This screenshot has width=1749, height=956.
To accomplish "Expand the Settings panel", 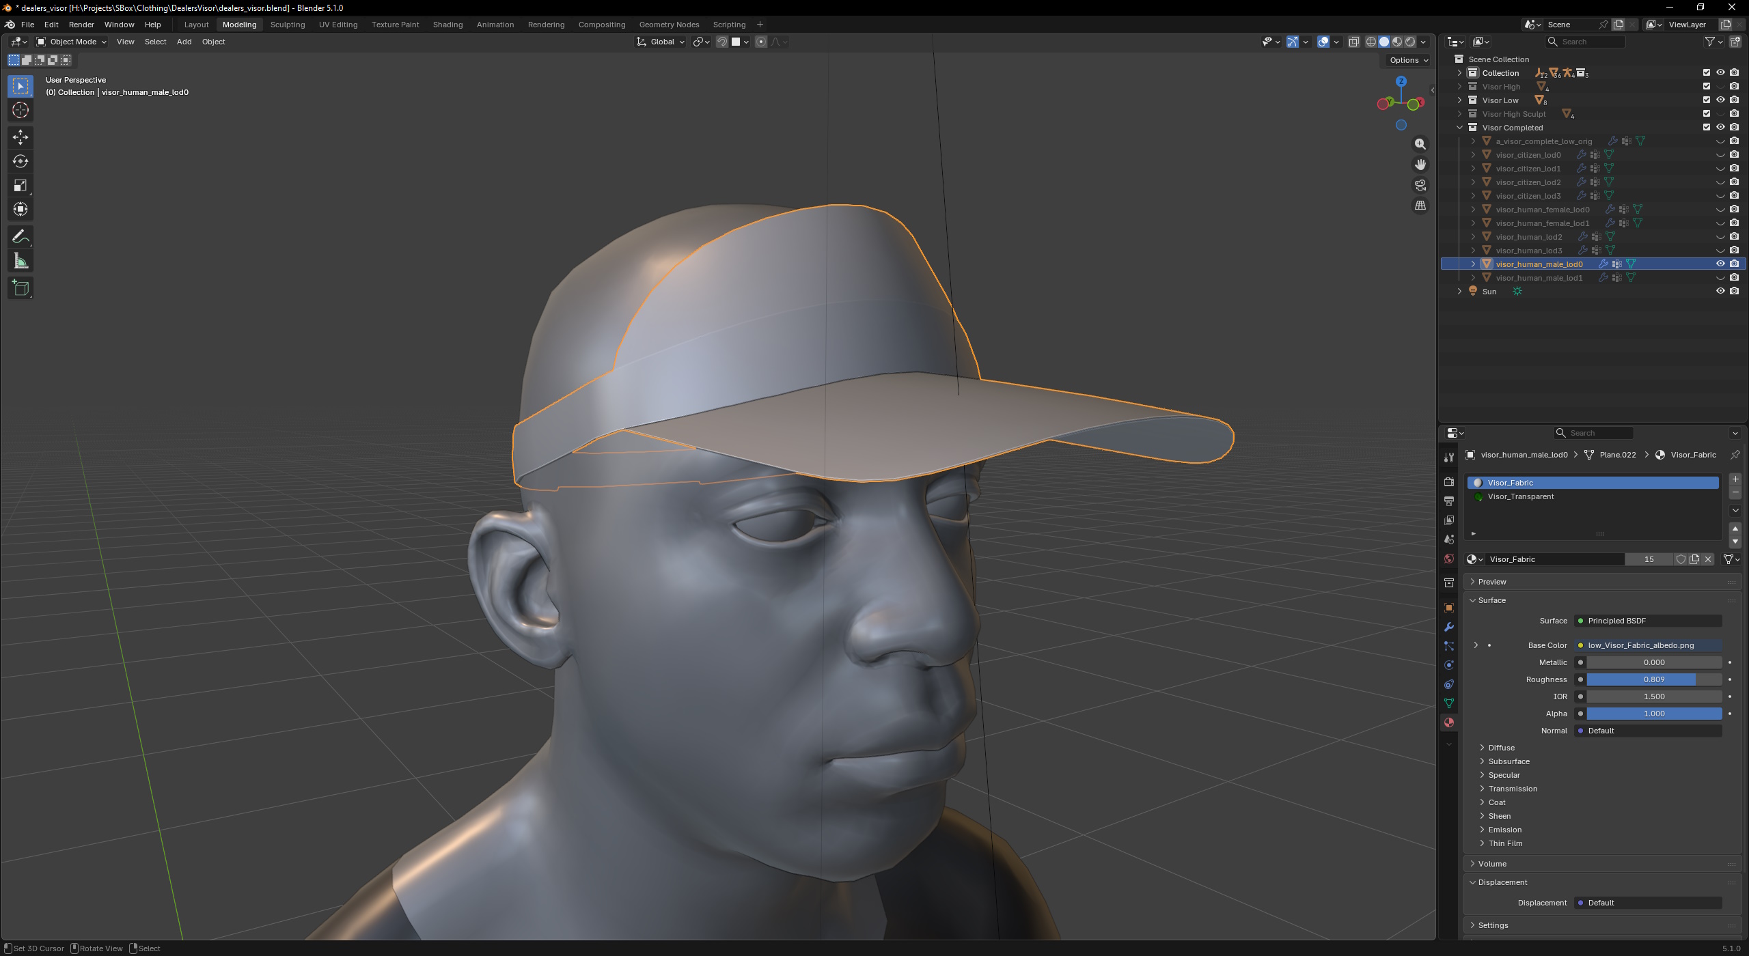I will pos(1493,925).
